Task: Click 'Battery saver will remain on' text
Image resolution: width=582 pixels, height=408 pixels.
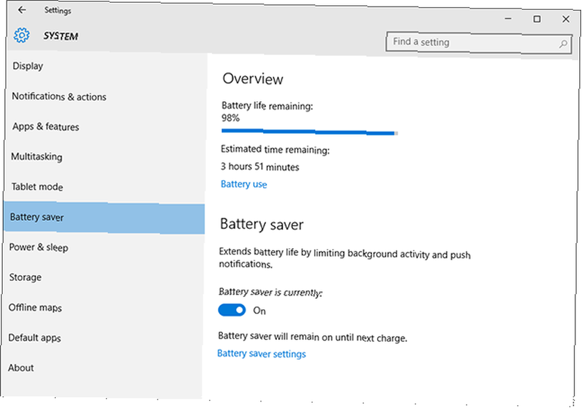Action: (313, 337)
